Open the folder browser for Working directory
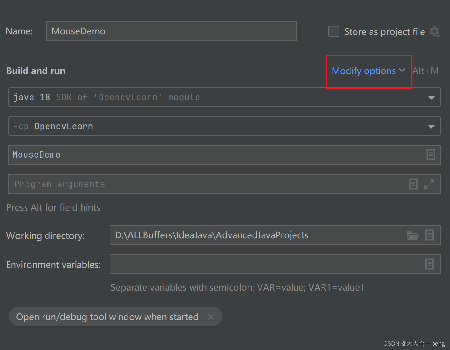 (x=413, y=235)
